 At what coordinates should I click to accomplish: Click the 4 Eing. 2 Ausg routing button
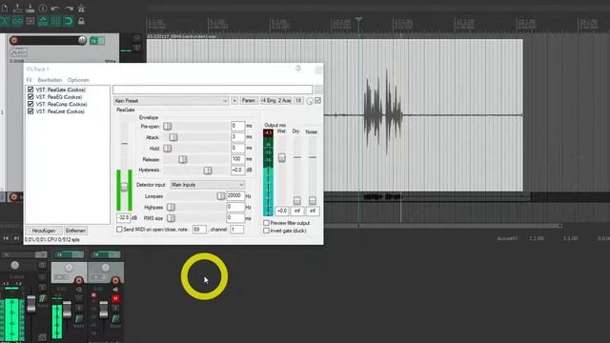[275, 100]
